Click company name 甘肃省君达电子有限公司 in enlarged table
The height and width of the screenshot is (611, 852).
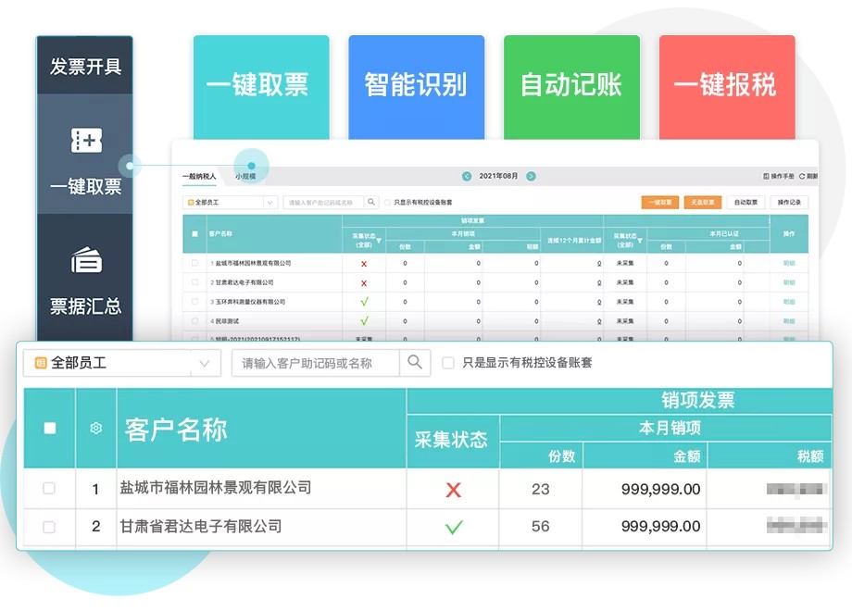pos(201,526)
